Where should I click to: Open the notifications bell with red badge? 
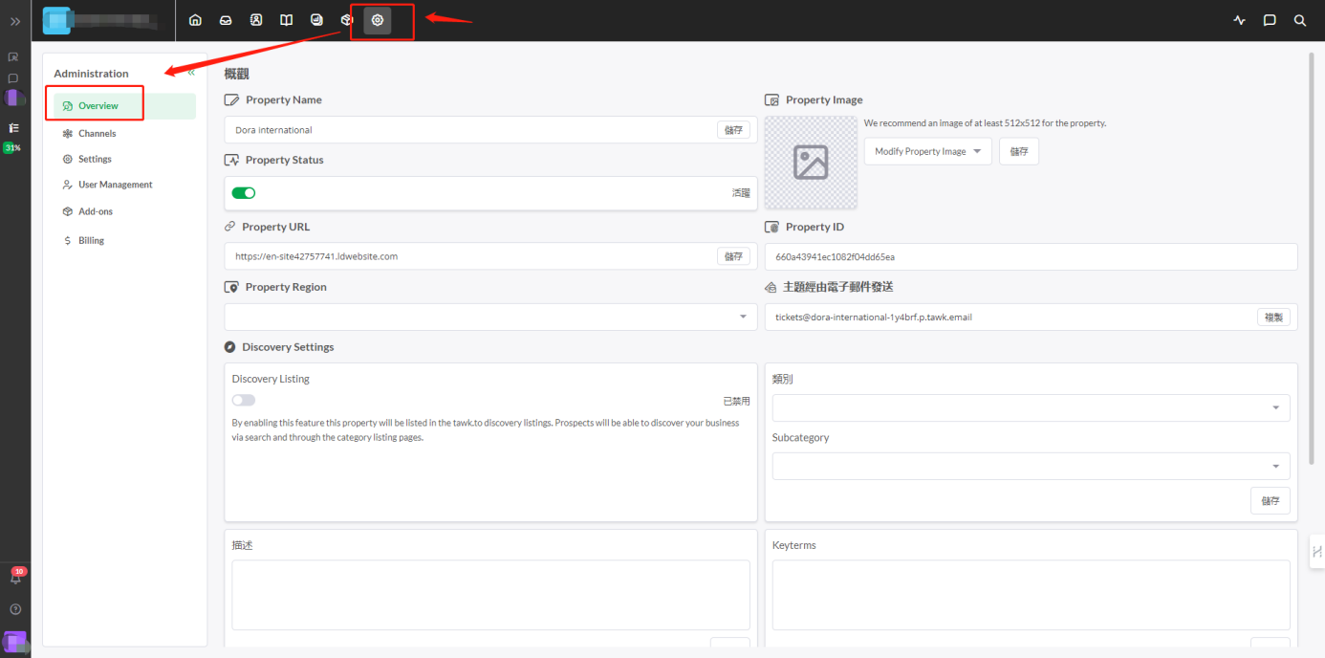point(15,578)
